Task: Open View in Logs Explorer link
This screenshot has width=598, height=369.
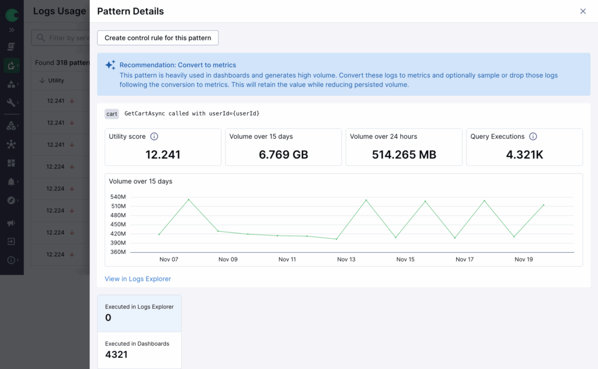Action: pos(137,279)
